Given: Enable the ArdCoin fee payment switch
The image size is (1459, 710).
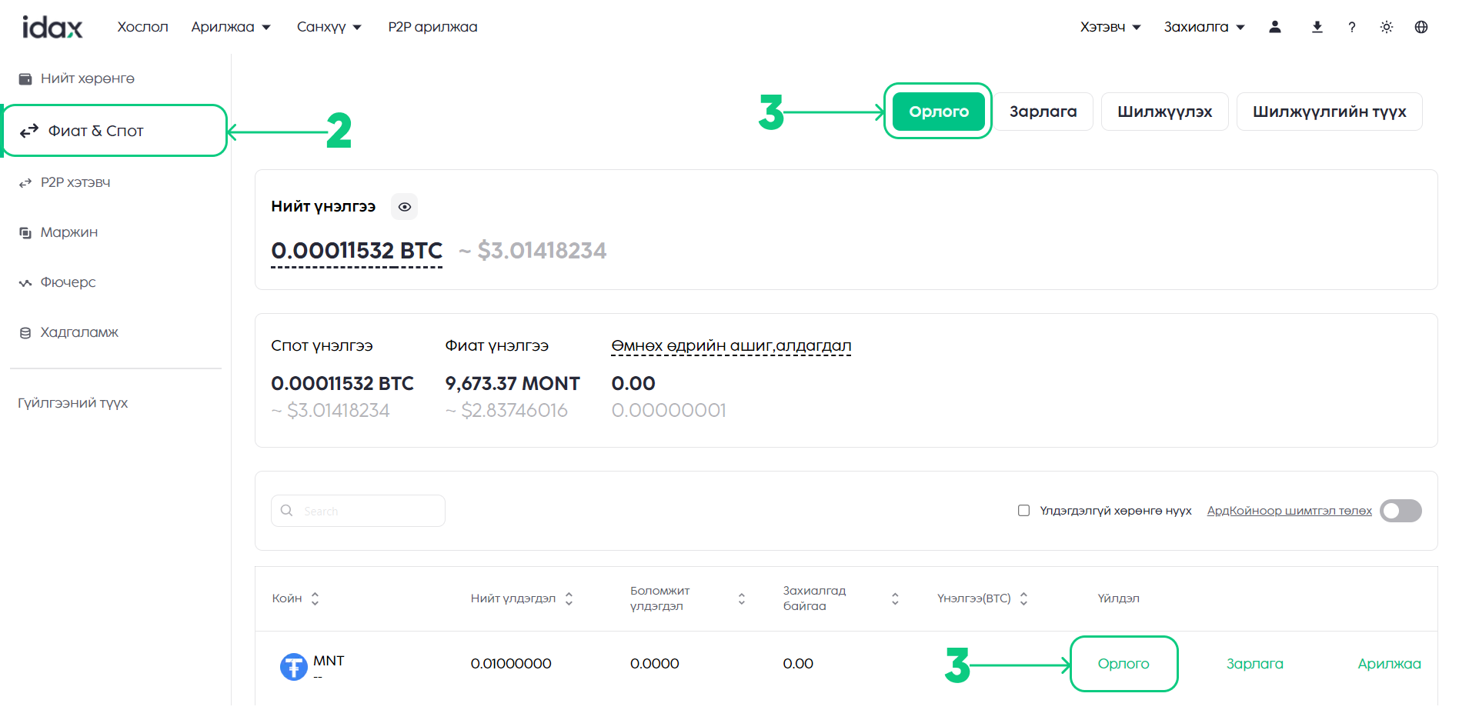Looking at the screenshot, I should pyautogui.click(x=1400, y=511).
